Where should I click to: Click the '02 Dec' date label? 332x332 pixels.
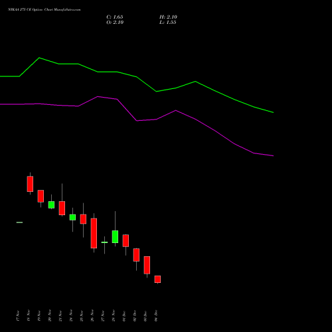(x=135, y=315)
